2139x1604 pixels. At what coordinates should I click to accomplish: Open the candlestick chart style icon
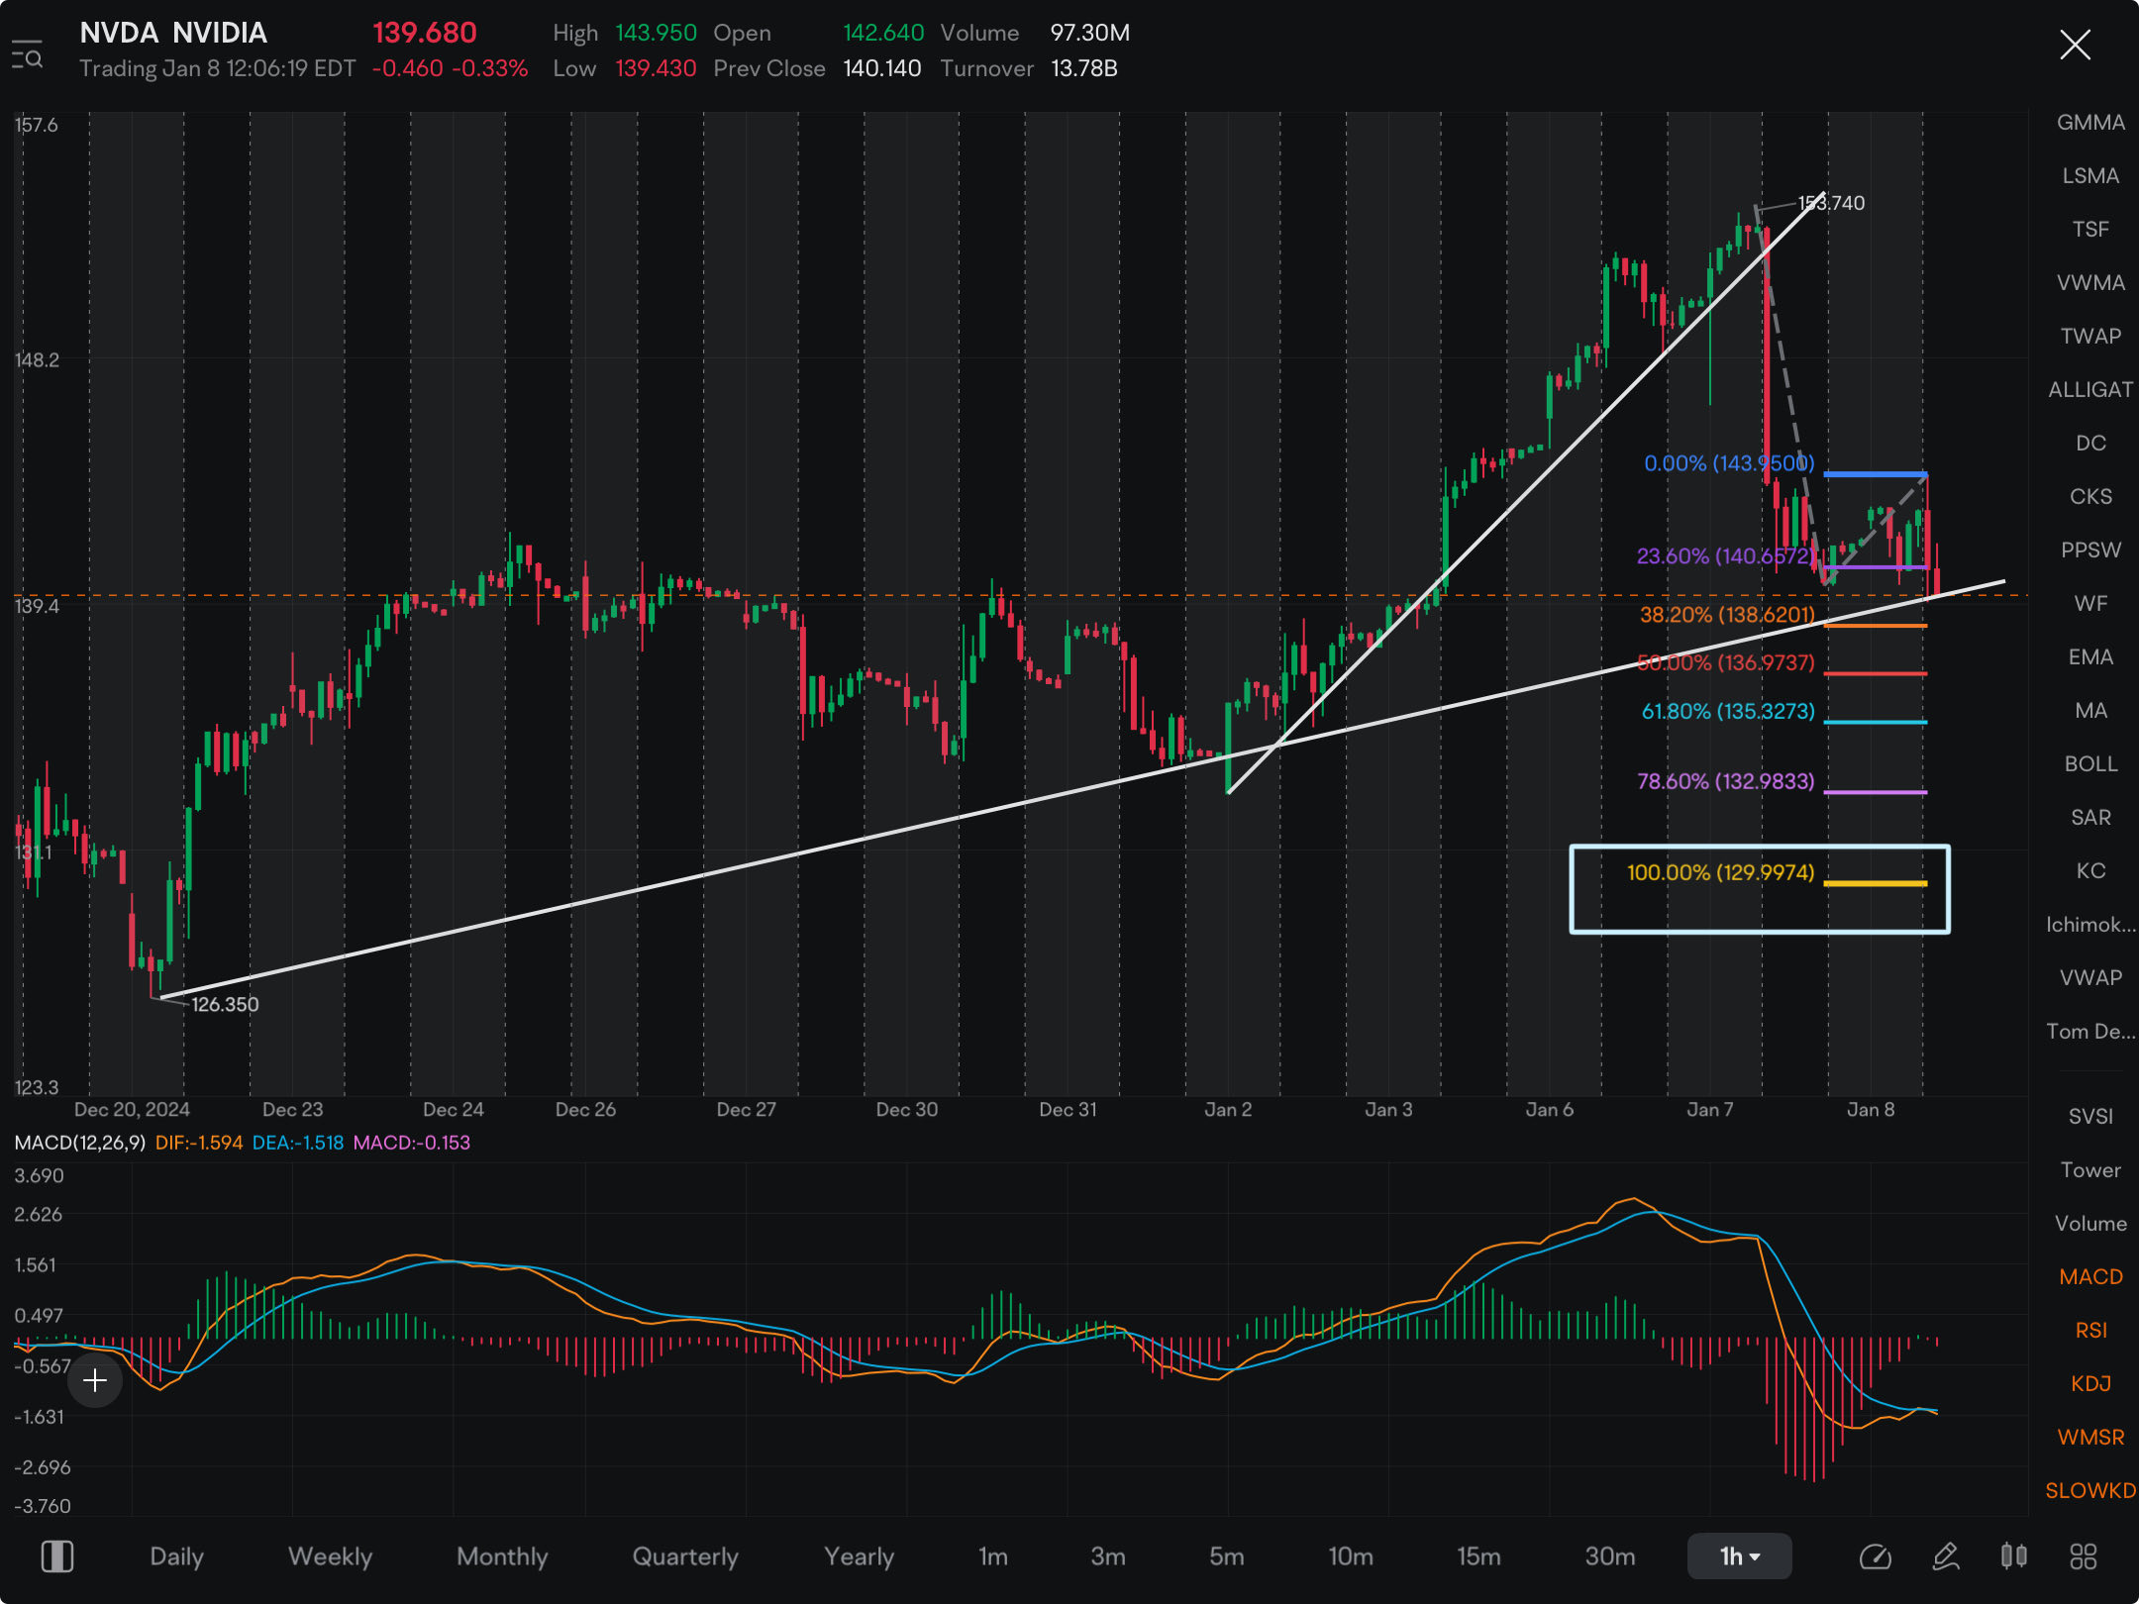(2013, 1556)
